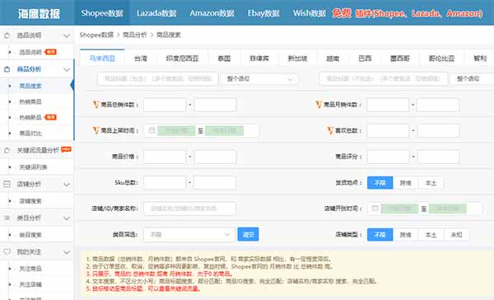
Task: Open the Wish数据 top menu
Action: click(309, 13)
